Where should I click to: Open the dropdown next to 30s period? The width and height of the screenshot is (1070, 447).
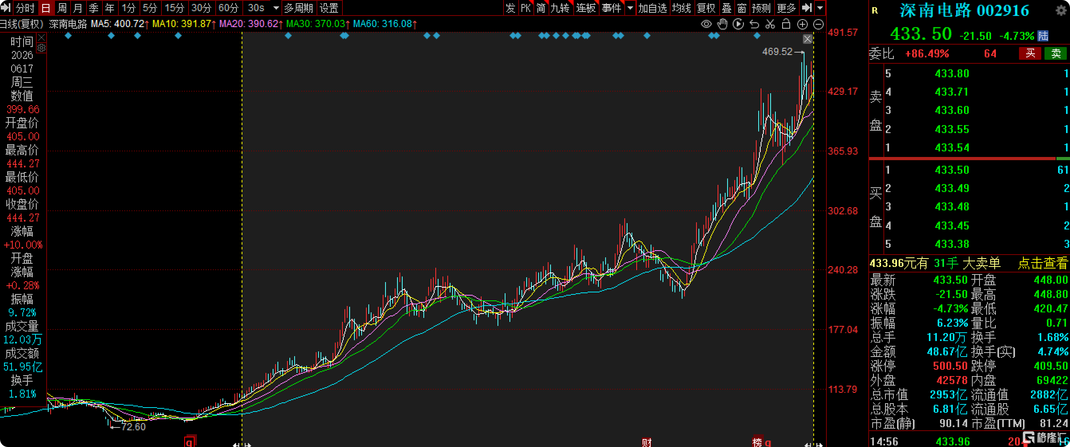pos(276,8)
